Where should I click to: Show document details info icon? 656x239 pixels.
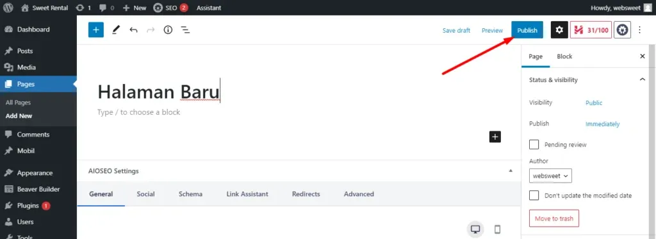pyautogui.click(x=168, y=29)
